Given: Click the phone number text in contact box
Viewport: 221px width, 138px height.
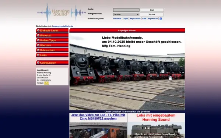Looking at the screenshot, I should 44,80.
